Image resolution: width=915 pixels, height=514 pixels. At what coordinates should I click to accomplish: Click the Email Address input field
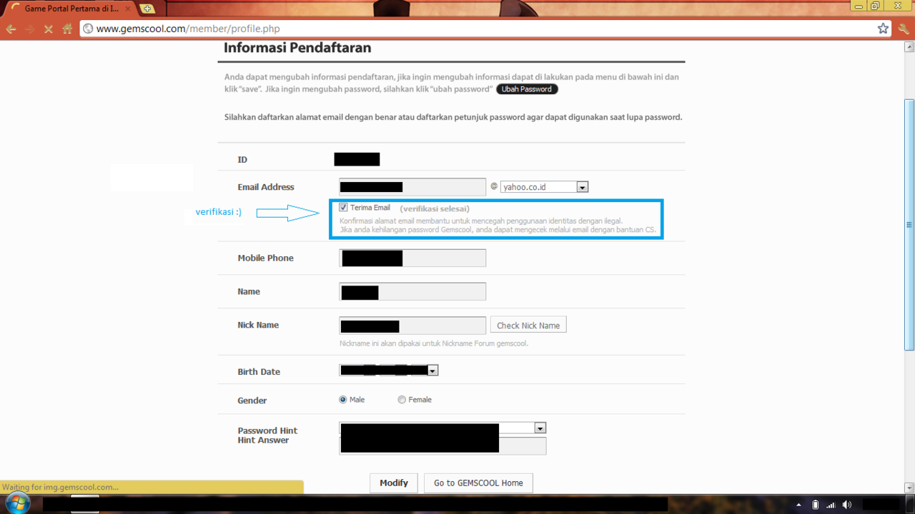tap(412, 187)
